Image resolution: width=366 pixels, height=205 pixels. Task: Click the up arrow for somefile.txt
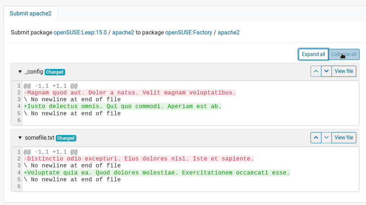coord(316,138)
